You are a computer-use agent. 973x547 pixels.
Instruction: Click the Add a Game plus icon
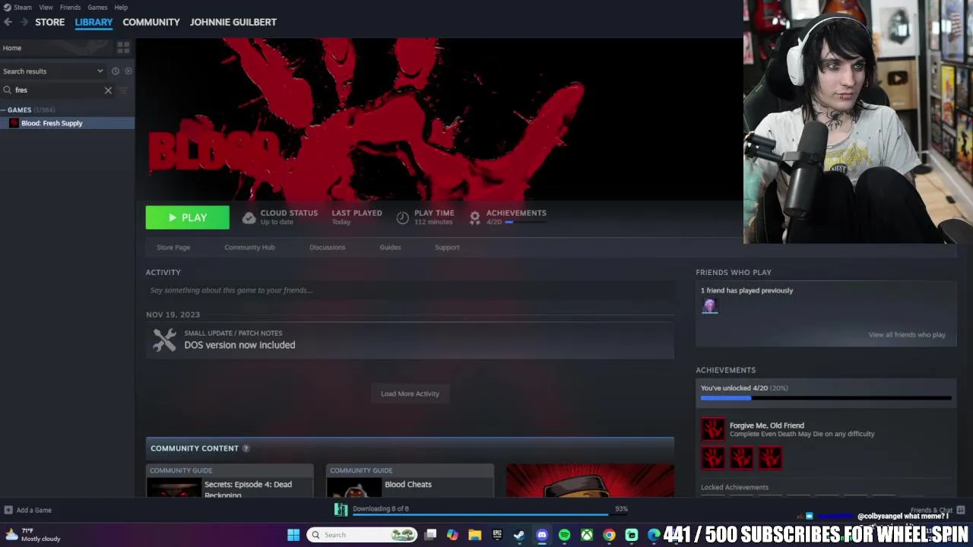(x=8, y=510)
